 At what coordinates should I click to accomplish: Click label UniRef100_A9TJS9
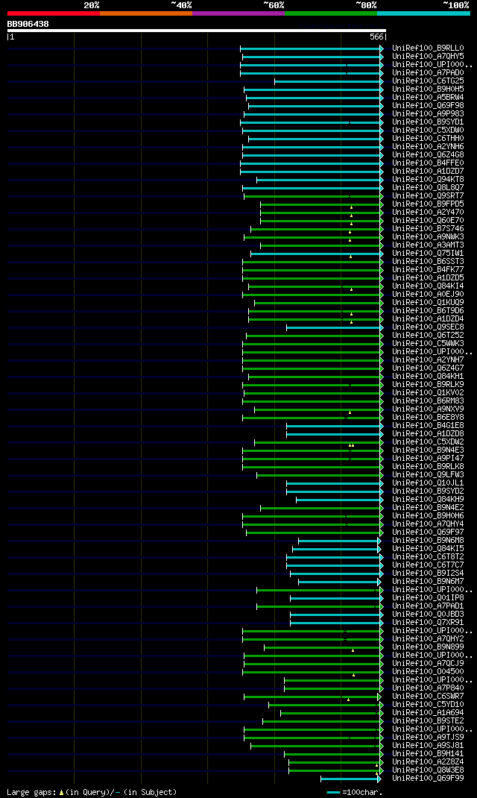(428, 738)
